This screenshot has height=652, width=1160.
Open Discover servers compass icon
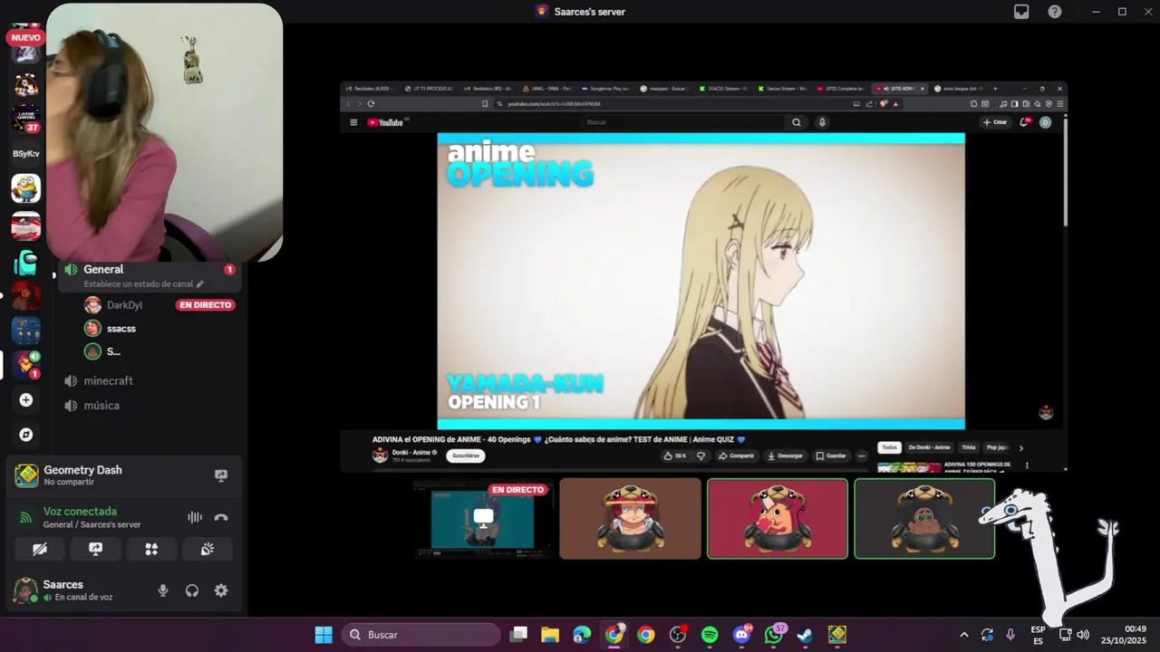(25, 435)
